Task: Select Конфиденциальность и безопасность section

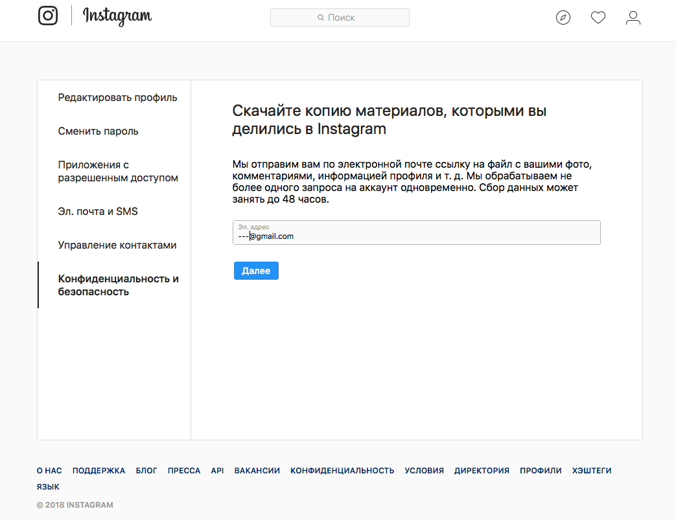Action: pos(118,285)
